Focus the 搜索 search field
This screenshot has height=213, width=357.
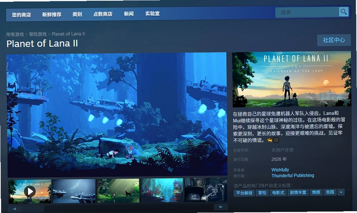tap(307, 12)
